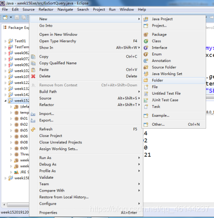Click the purple Interface icon

(146, 48)
